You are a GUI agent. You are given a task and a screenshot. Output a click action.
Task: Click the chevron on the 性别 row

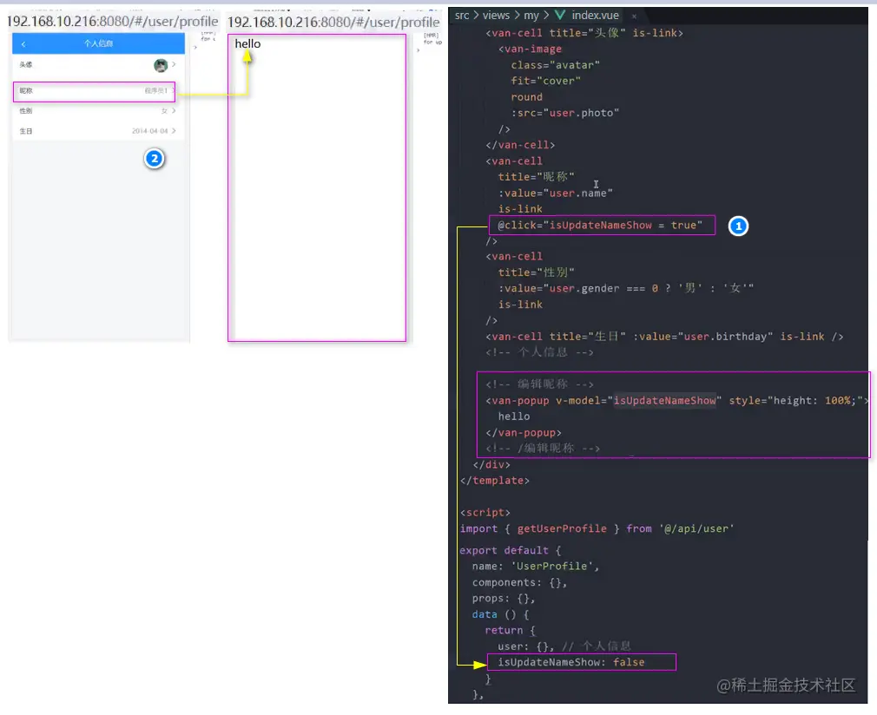point(174,111)
